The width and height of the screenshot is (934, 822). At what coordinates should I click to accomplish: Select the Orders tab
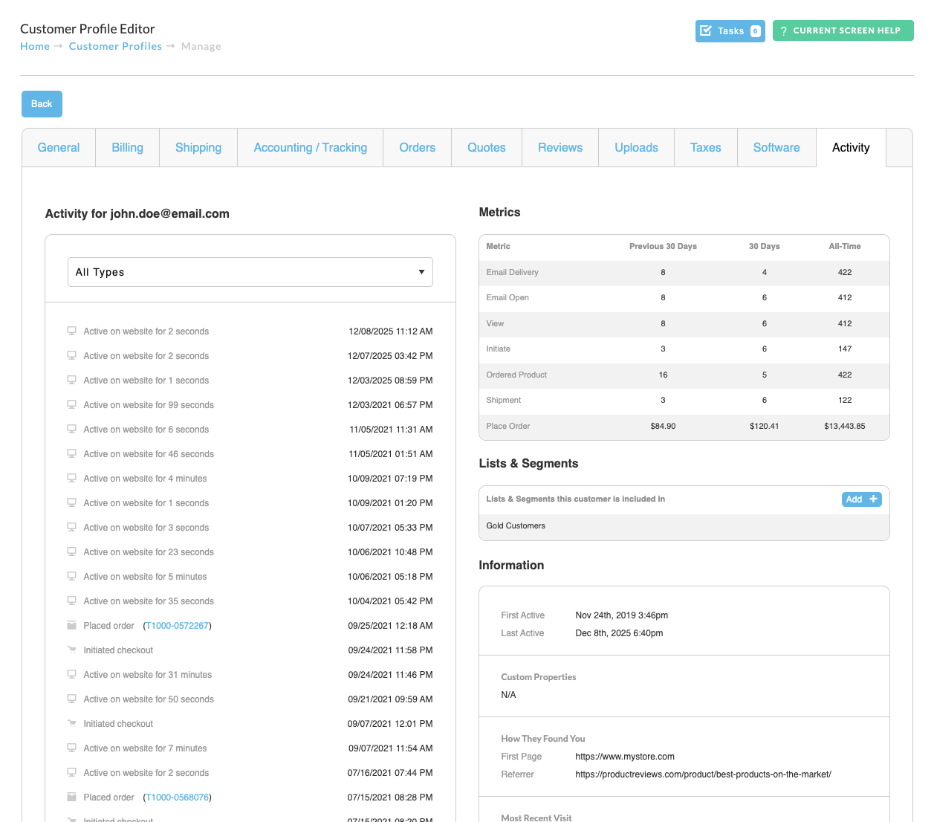click(418, 147)
